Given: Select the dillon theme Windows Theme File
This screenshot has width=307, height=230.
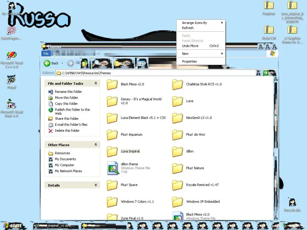Looking at the screenshot, I should pos(128,168).
